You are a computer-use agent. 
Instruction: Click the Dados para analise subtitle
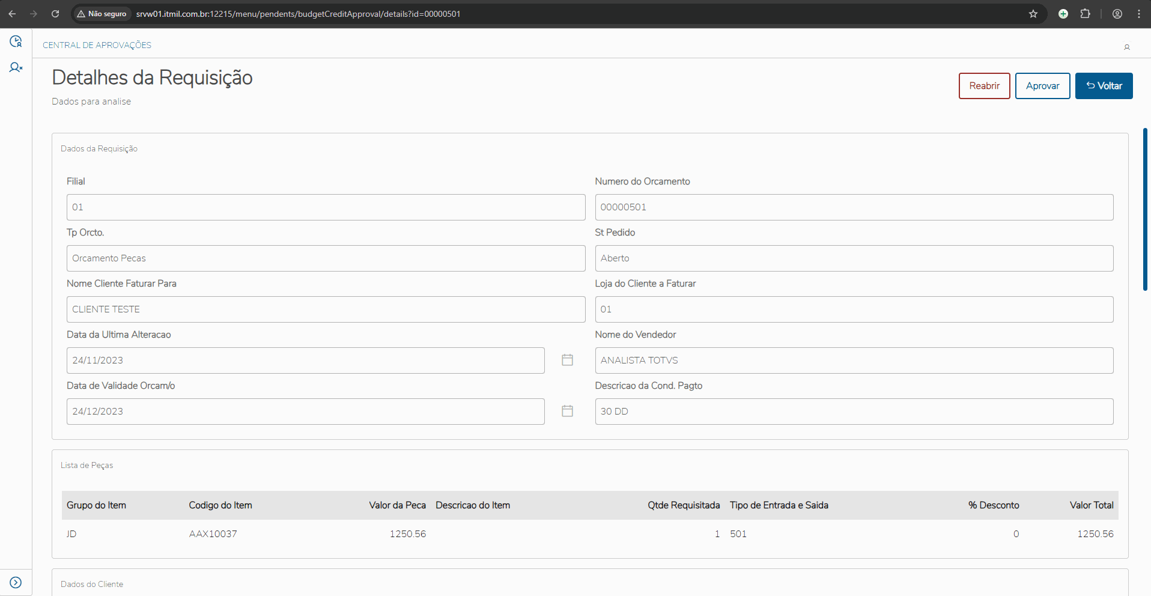91,102
